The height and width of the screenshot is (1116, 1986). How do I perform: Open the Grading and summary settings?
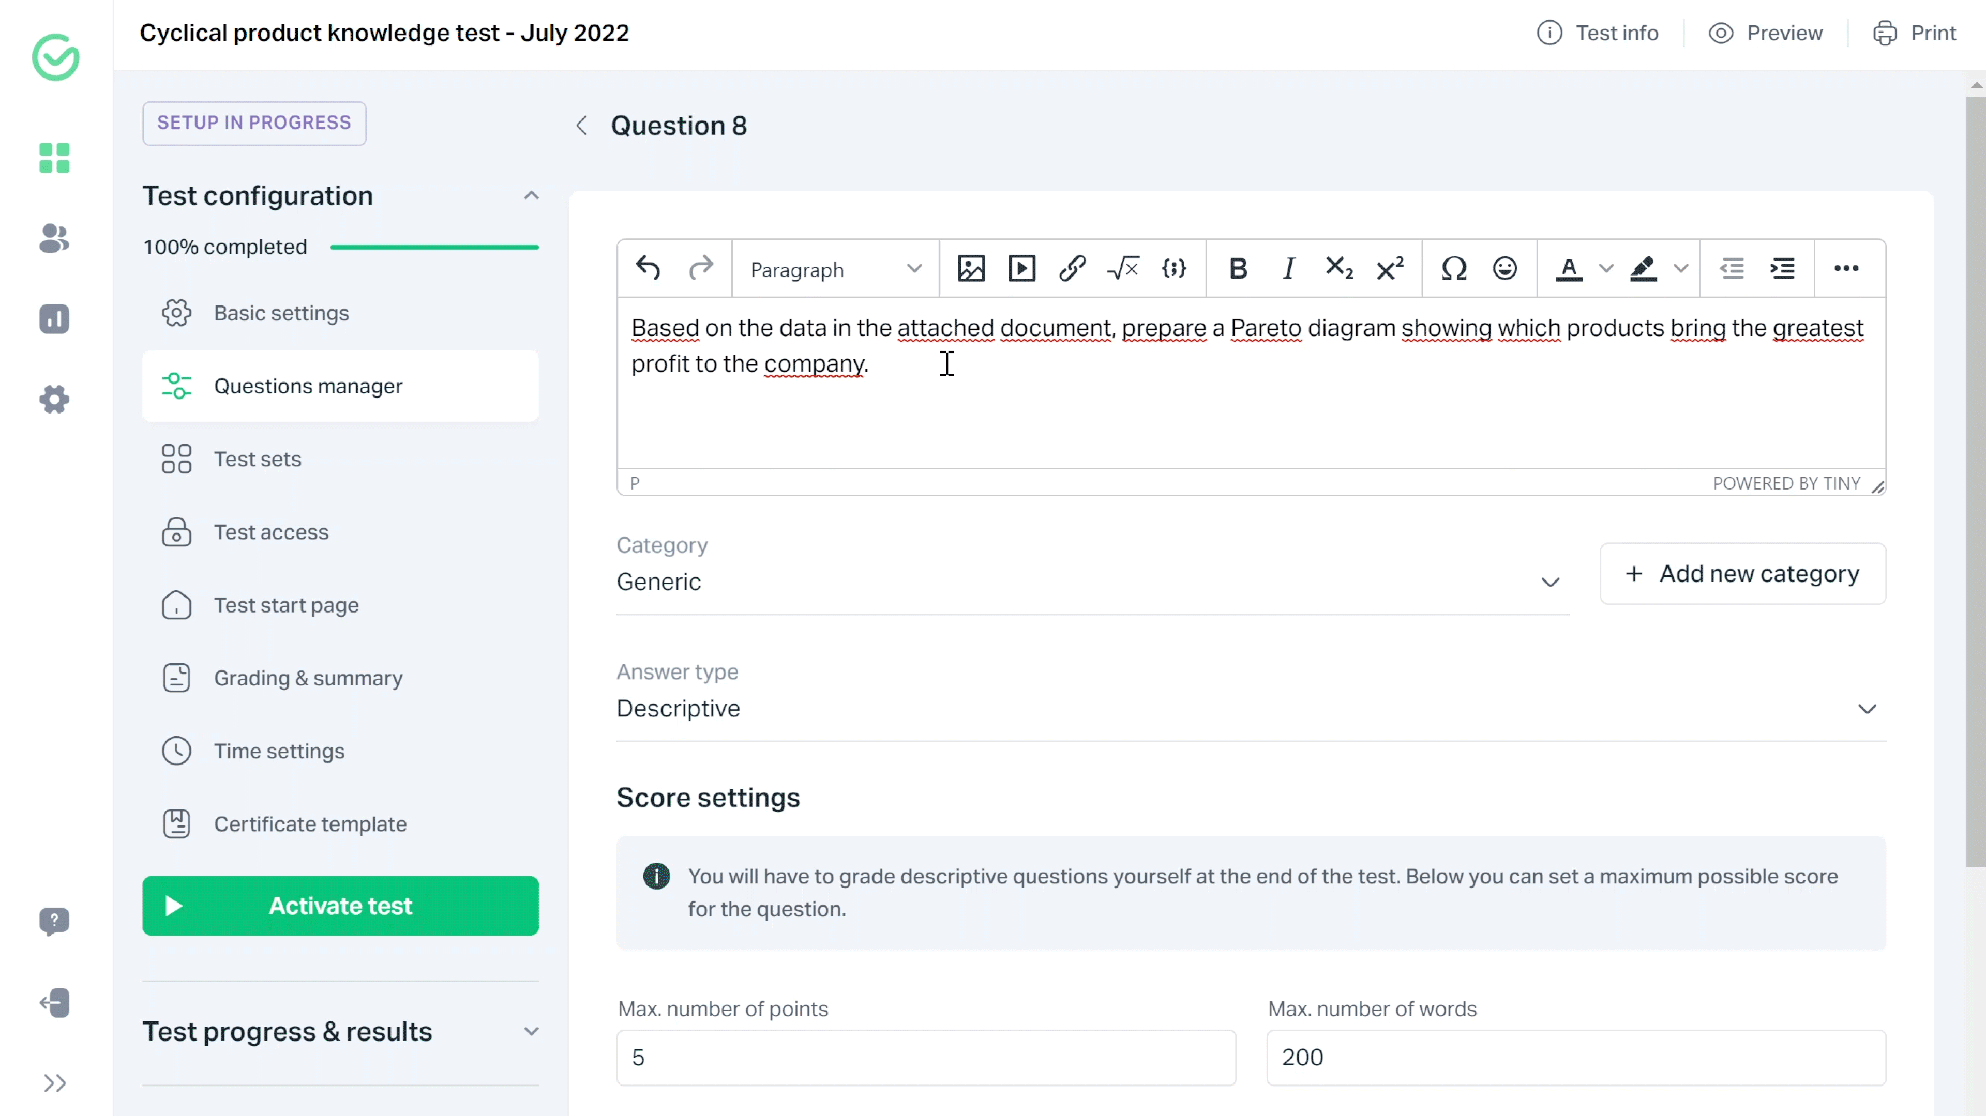308,677
